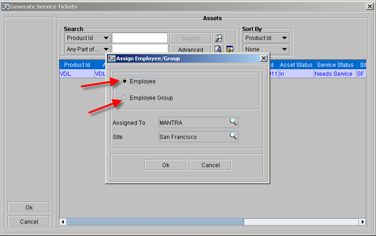Open the 'Any Part of ...' match dropdown
Screen dimensions: 376x236
click(x=88, y=49)
